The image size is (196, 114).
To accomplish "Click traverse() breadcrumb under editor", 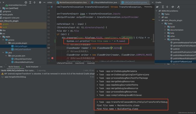I will coord(91,63).
